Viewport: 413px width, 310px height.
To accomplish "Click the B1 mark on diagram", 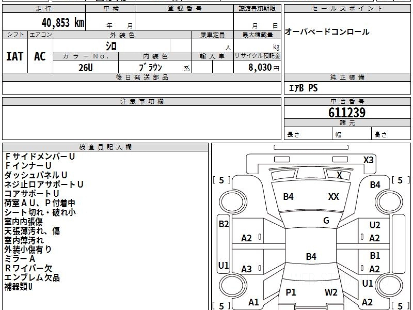I will [375, 256].
